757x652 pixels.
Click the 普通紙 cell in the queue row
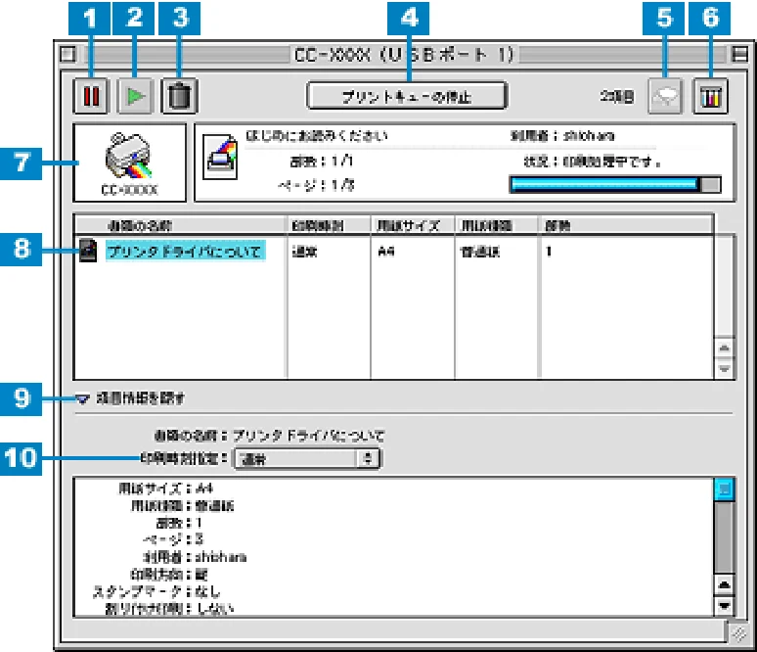tap(480, 252)
